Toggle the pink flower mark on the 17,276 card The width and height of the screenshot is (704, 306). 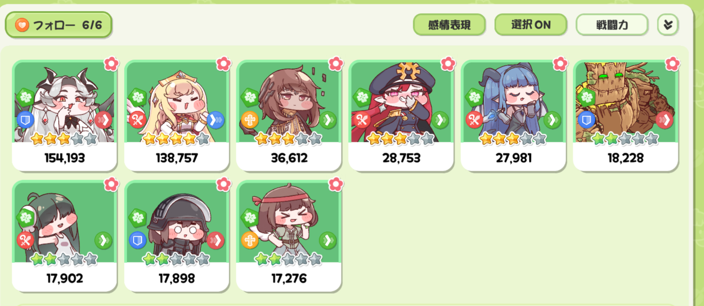point(336,184)
